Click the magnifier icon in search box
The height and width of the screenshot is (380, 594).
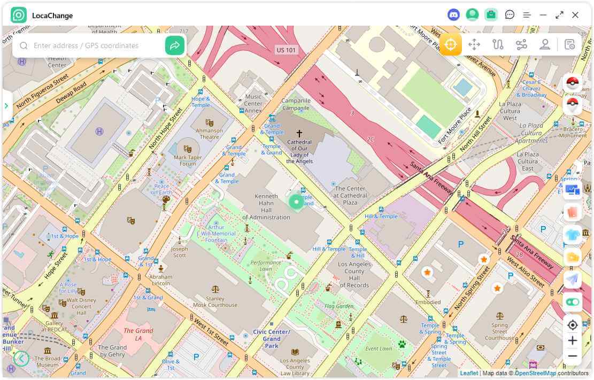(x=24, y=45)
